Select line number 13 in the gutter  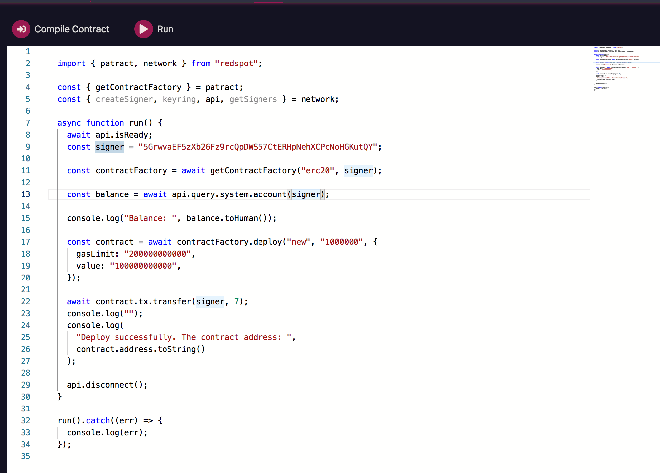point(26,194)
